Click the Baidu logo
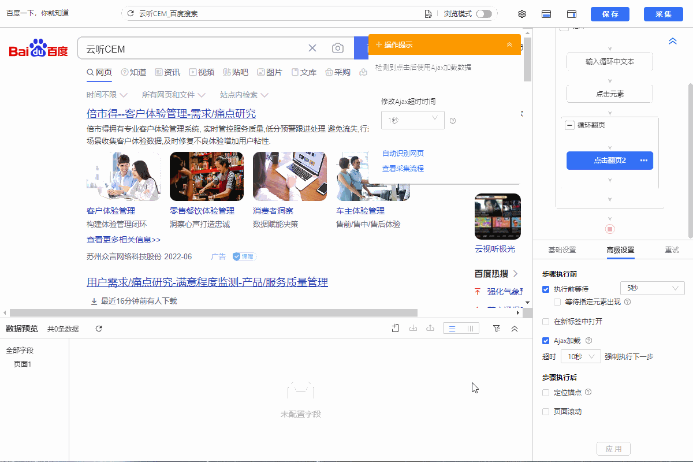693x462 pixels. (x=39, y=49)
